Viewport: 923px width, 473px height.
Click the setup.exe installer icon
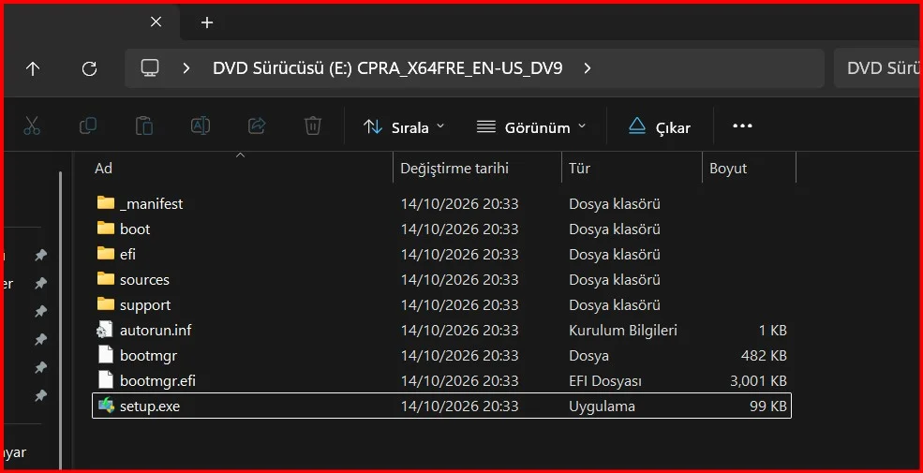tap(105, 406)
